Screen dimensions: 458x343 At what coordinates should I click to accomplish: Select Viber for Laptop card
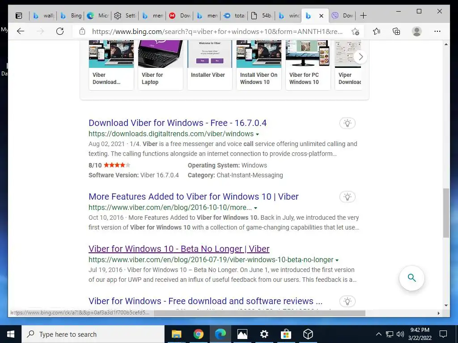click(x=161, y=65)
